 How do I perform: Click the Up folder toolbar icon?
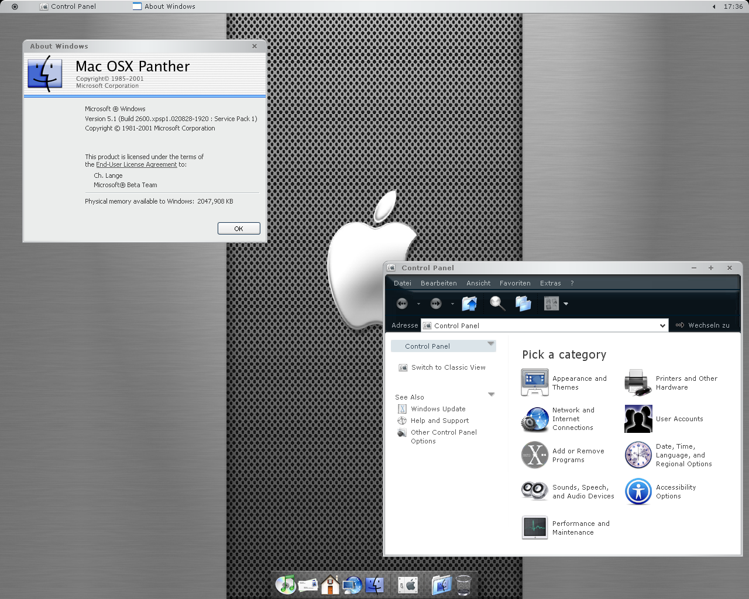(469, 304)
